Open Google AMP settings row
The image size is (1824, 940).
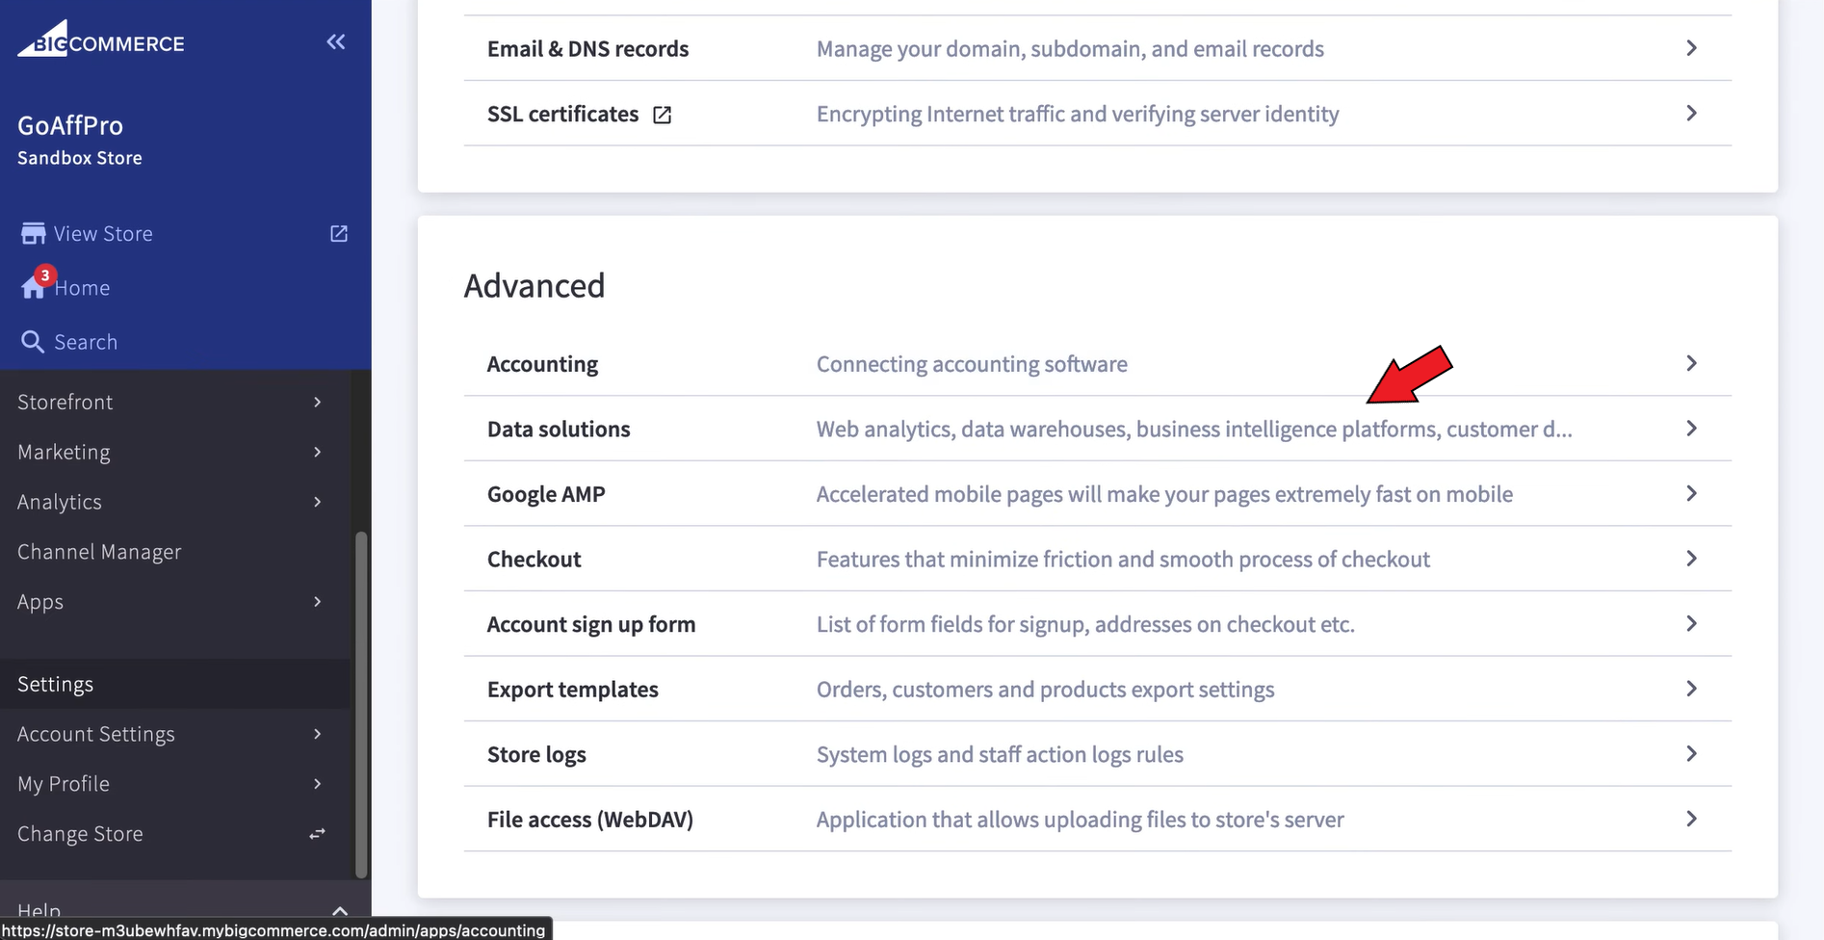coord(546,494)
